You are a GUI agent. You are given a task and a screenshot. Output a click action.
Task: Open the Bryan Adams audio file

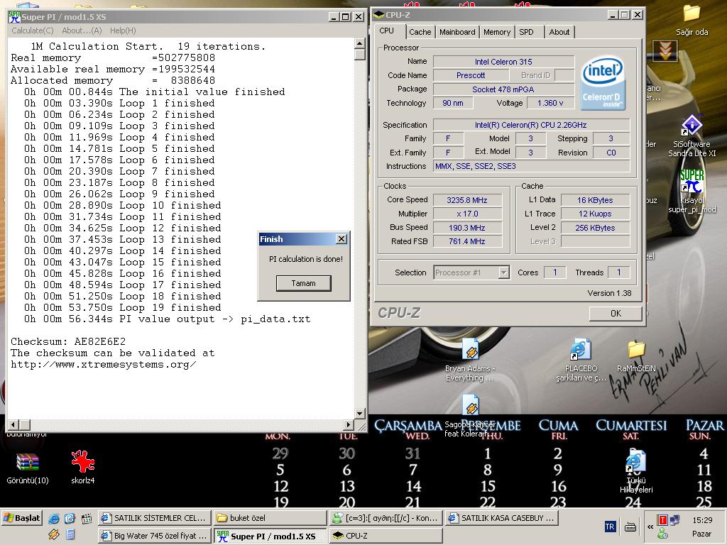coord(470,350)
